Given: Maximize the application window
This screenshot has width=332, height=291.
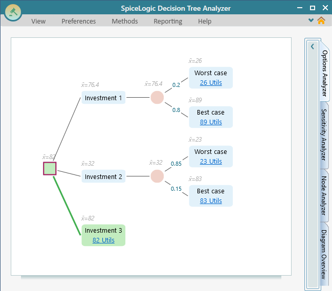Looking at the screenshot, I should (x=313, y=8).
